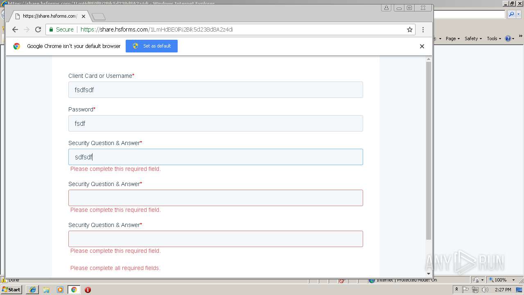The height and width of the screenshot is (295, 524).
Task: Dismiss the default browser notification bar
Action: (x=422, y=46)
